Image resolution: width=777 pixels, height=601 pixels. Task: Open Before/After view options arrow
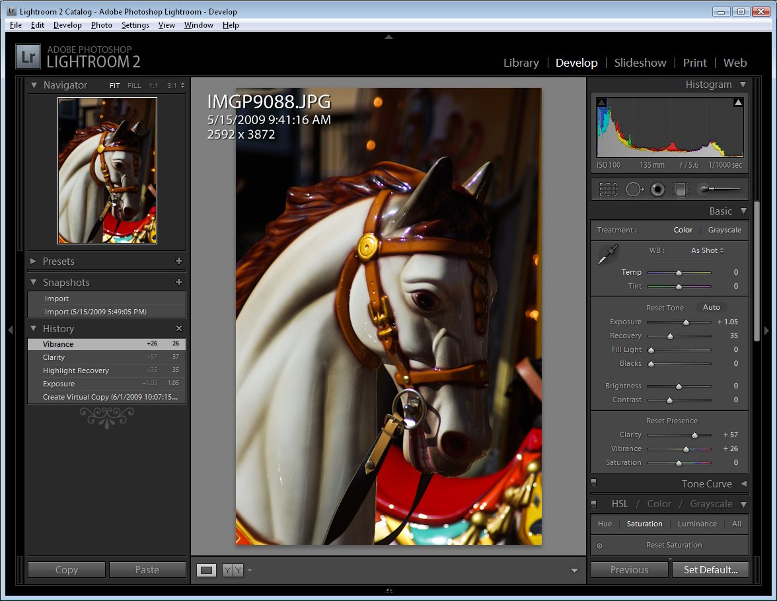[250, 570]
